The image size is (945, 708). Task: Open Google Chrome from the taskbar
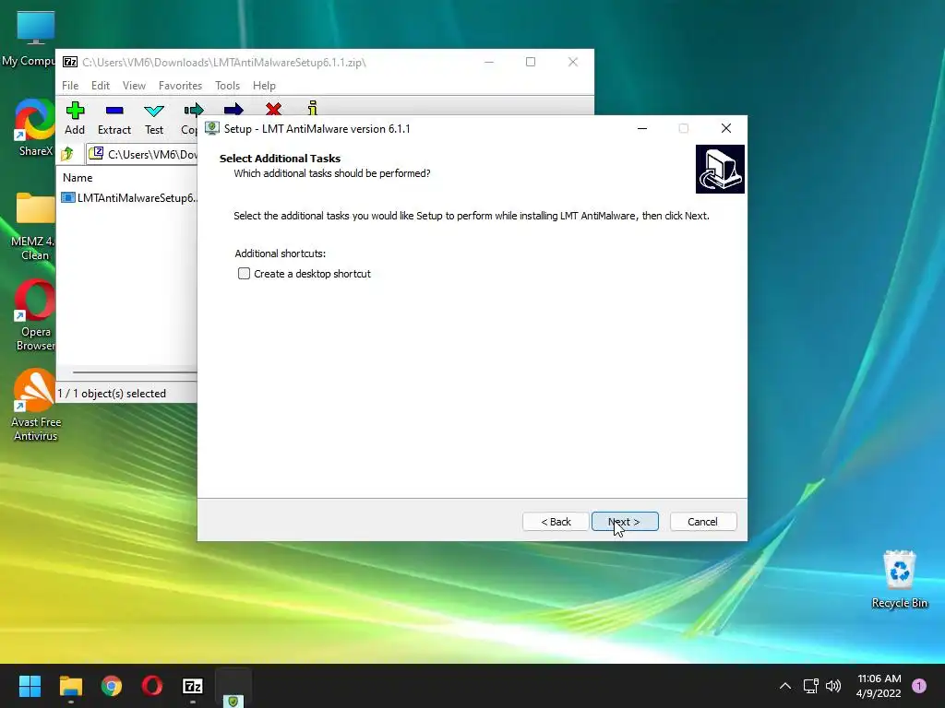[112, 686]
